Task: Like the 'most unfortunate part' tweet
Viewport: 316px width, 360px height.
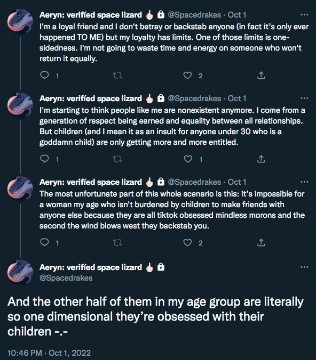Action: pyautogui.click(x=187, y=242)
